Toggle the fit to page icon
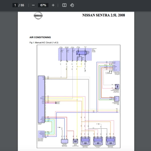Image resolution: width=151 pixels, height=151 pixels. [64, 5]
